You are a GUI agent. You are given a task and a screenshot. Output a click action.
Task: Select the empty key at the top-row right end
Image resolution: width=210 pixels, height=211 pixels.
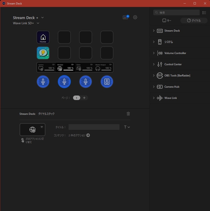[107, 37]
